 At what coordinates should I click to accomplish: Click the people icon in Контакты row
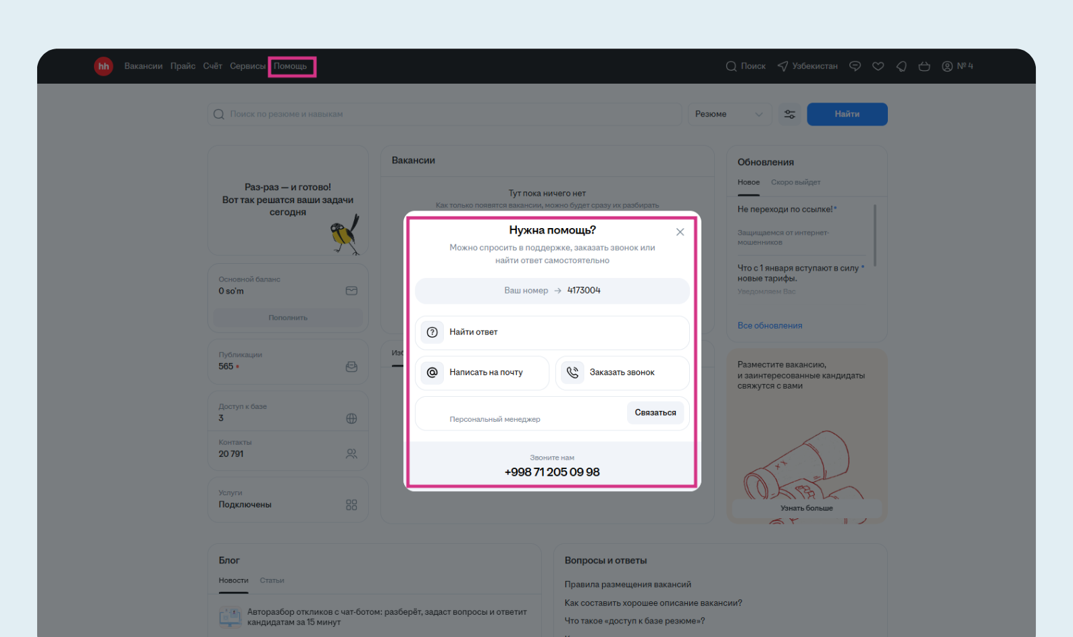pyautogui.click(x=351, y=453)
